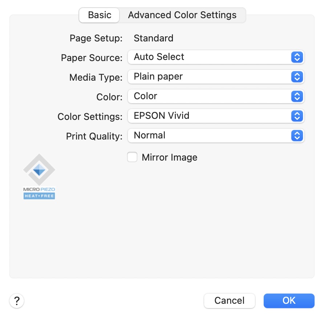The height and width of the screenshot is (319, 324).
Task: Click the Micro Piezo diamond logo
Action: pos(39,170)
